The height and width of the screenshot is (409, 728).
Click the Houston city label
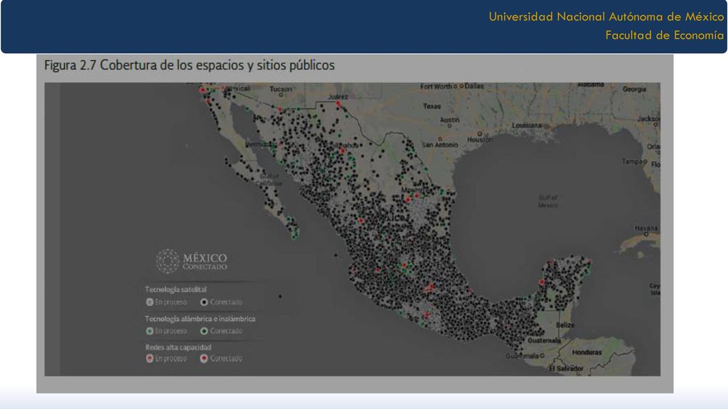(x=480, y=139)
